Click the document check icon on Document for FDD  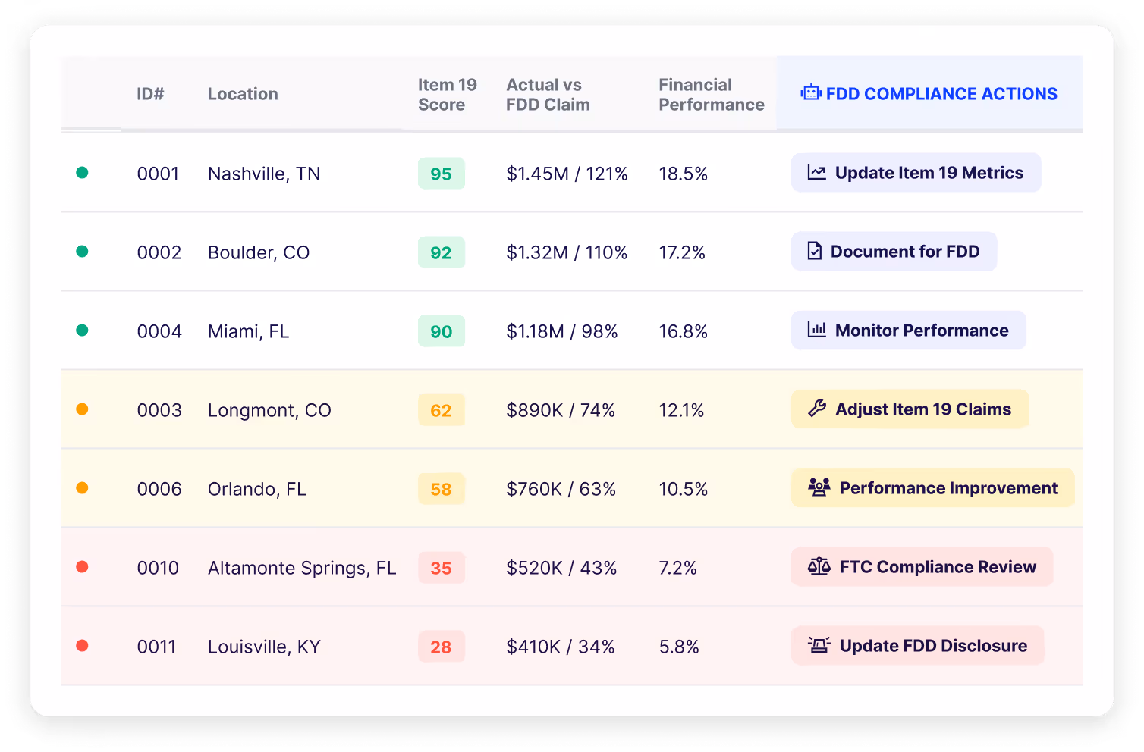point(814,252)
